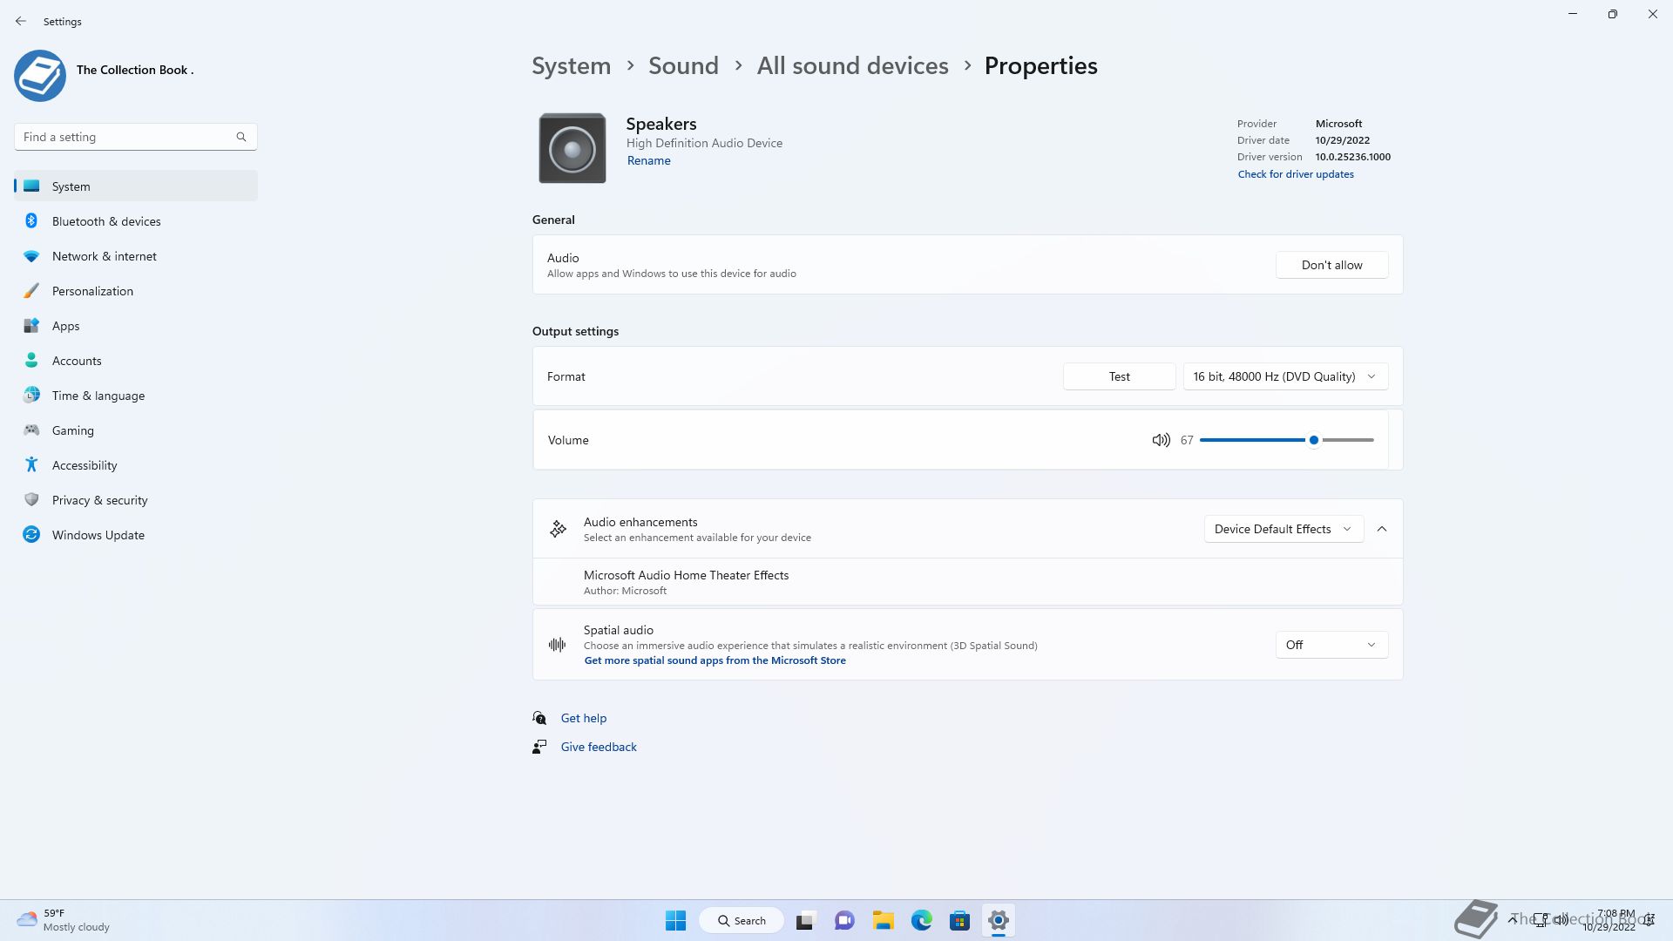Viewport: 1673px width, 941px height.
Task: Open the Spatial audio Off dropdown
Action: pos(1331,645)
